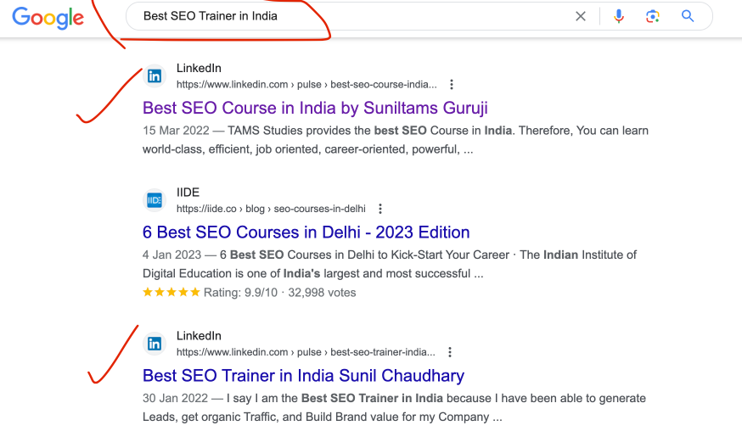
Task: Open three-dot menu for IIDE result
Action: point(380,209)
